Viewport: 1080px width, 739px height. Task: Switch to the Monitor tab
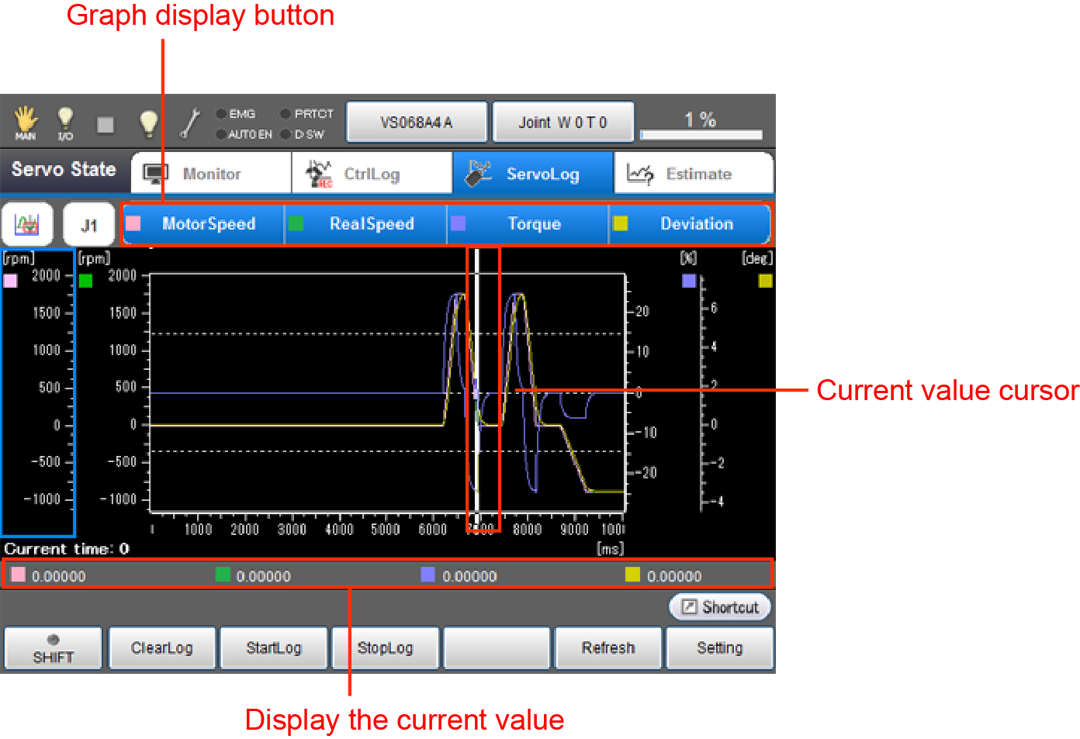(x=211, y=173)
